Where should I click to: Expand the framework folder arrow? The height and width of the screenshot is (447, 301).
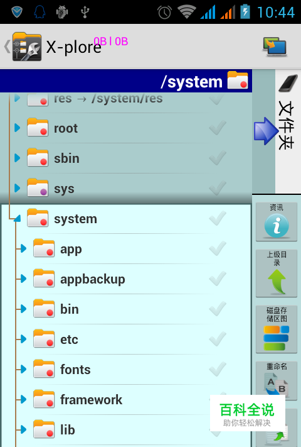(x=23, y=400)
